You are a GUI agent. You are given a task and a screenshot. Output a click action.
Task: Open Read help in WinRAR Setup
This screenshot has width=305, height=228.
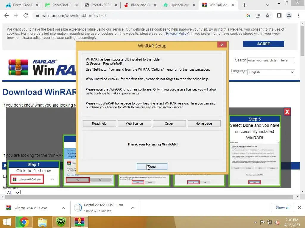(x=99, y=123)
